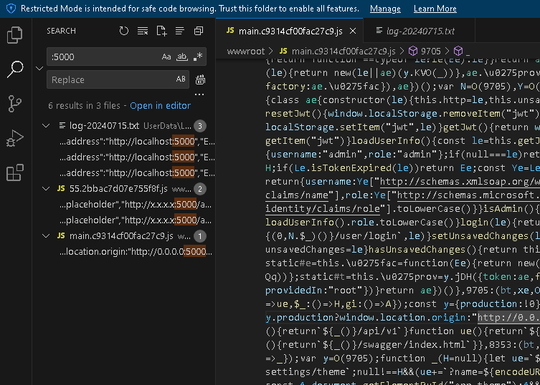
Task: Click the Restricted Mode shield icon
Action: point(11,9)
